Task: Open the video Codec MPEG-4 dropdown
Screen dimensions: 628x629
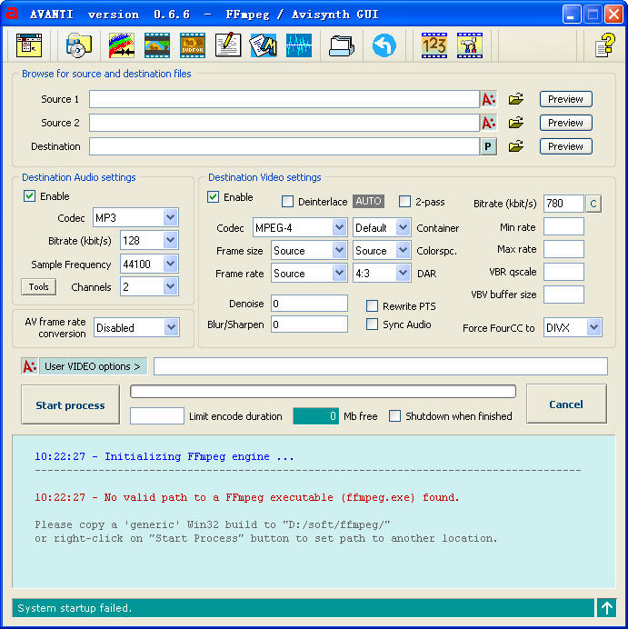Action: pos(300,228)
